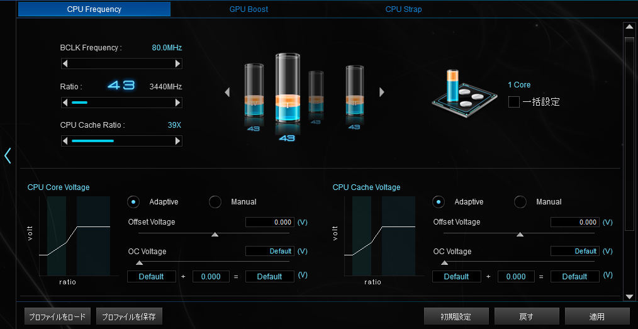Click the 適用 button
The width and height of the screenshot is (638, 329).
coord(597,316)
